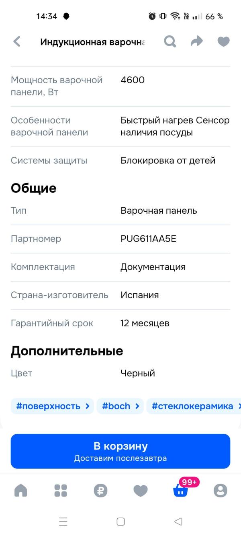Open favorites heart icon in bottom bar
Image resolution: width=241 pixels, height=536 pixels.
tap(140, 490)
